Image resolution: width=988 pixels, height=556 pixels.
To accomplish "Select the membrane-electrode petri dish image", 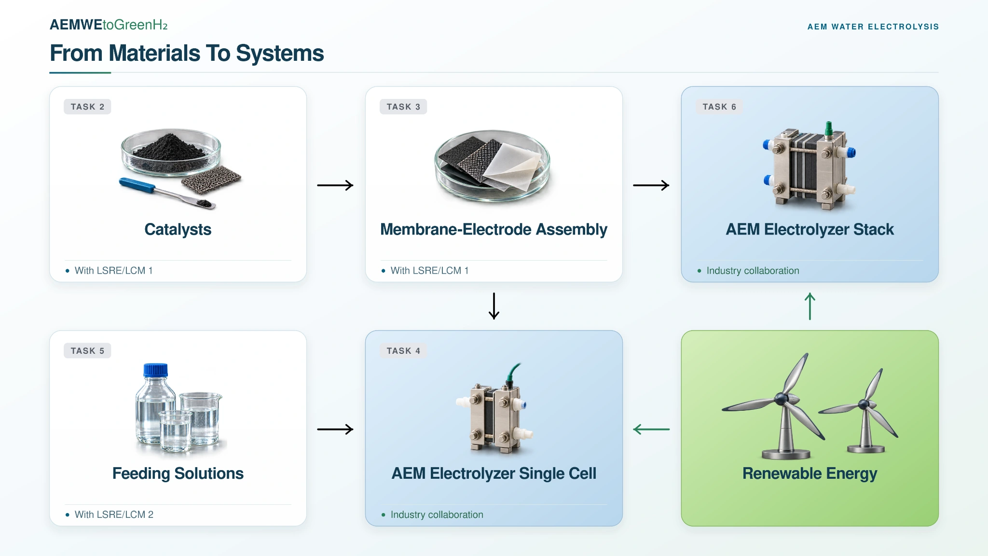I will click(x=492, y=165).
